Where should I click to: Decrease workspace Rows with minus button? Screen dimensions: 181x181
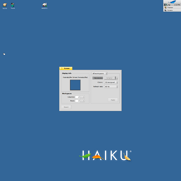click(x=81, y=101)
